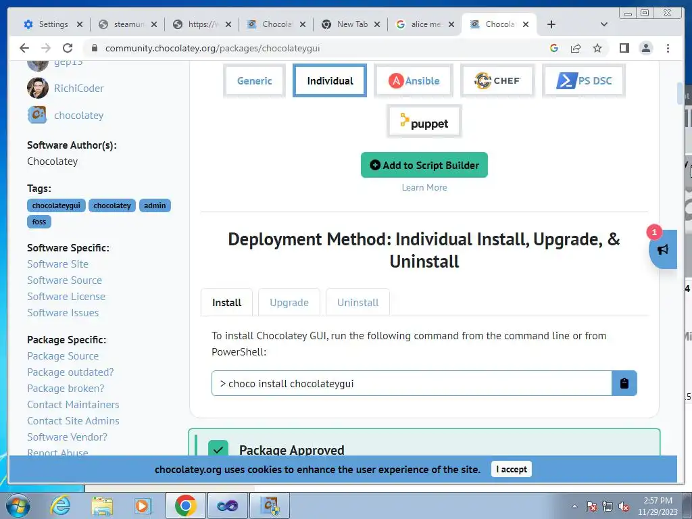Open the Software Site link

click(58, 264)
